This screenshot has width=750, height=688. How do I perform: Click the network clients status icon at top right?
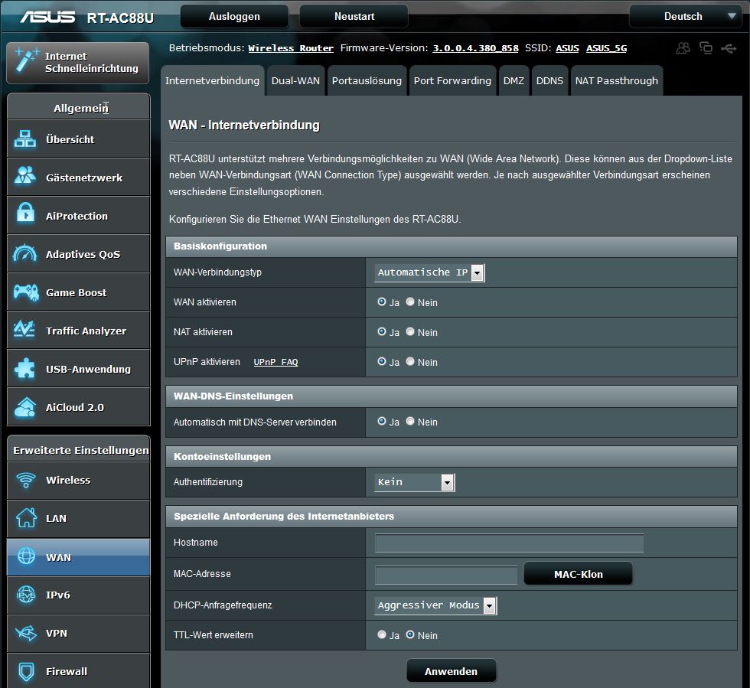pos(706,48)
